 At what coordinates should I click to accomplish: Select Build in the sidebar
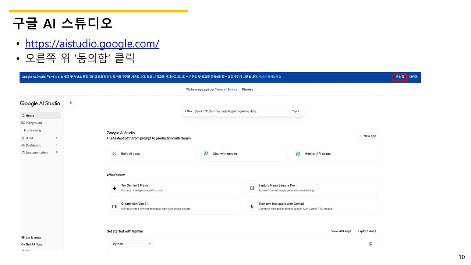point(40,138)
